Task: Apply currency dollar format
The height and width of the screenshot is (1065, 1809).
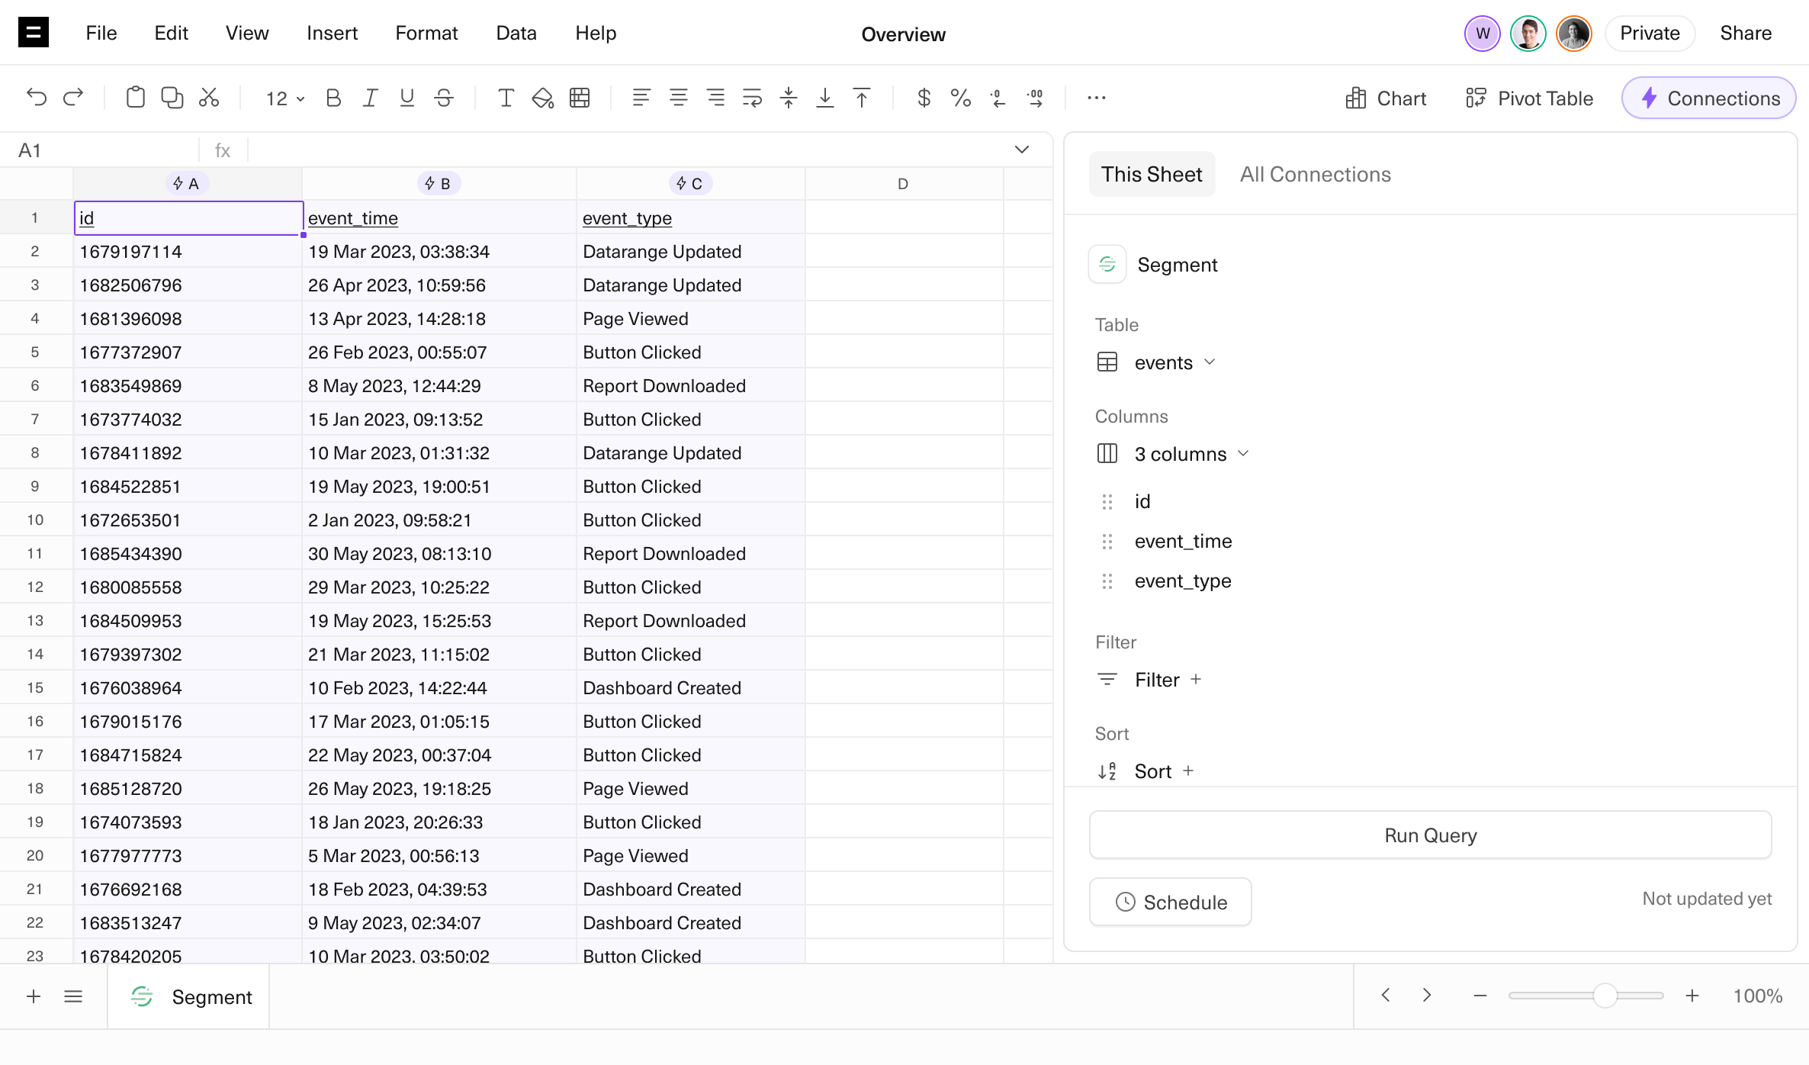Action: 924,98
